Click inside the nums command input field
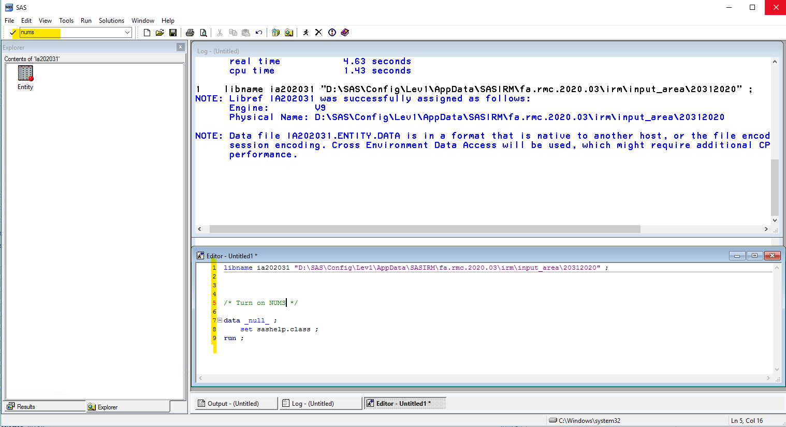Image resolution: width=786 pixels, height=427 pixels. point(72,33)
